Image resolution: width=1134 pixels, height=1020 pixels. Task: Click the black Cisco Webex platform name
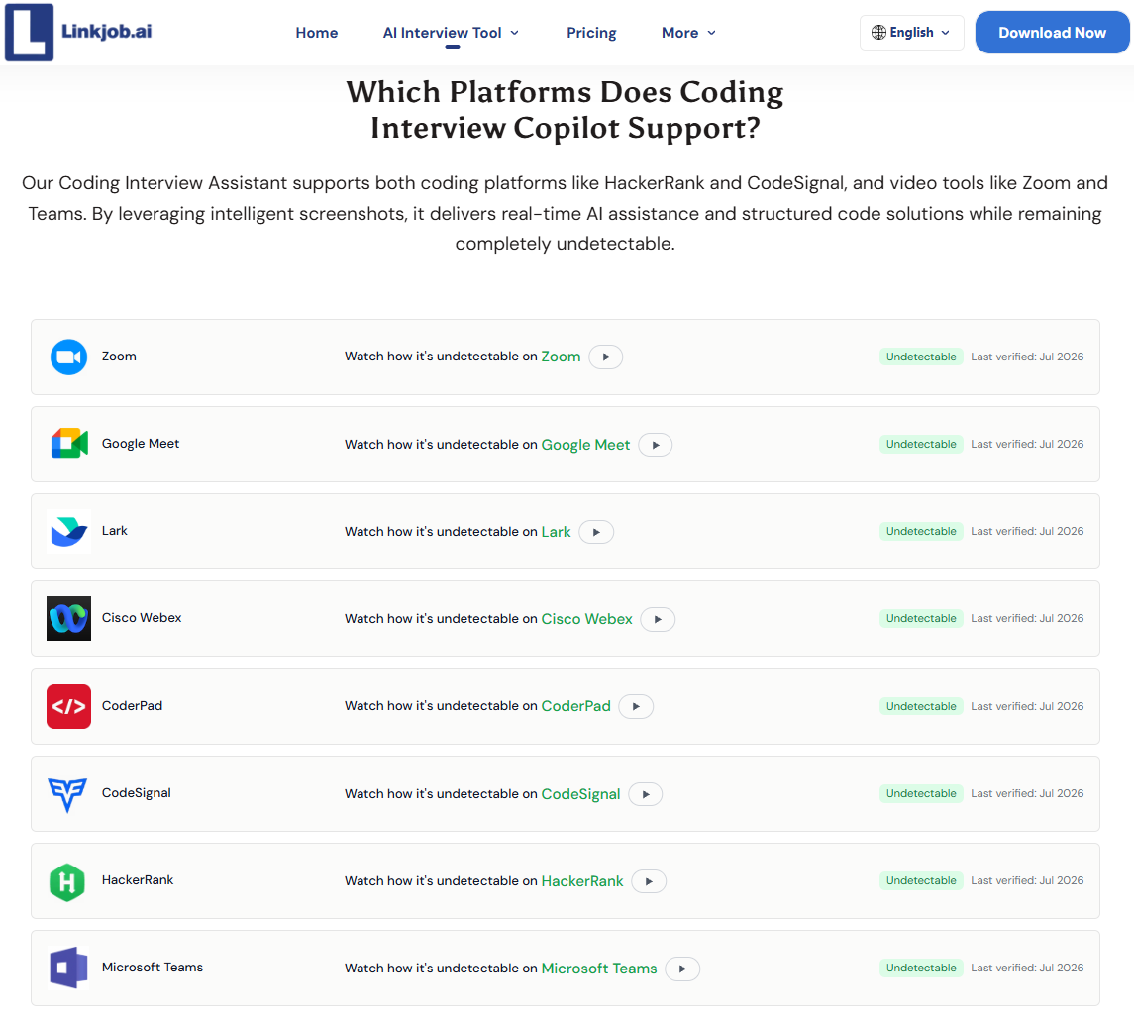pyautogui.click(x=142, y=618)
